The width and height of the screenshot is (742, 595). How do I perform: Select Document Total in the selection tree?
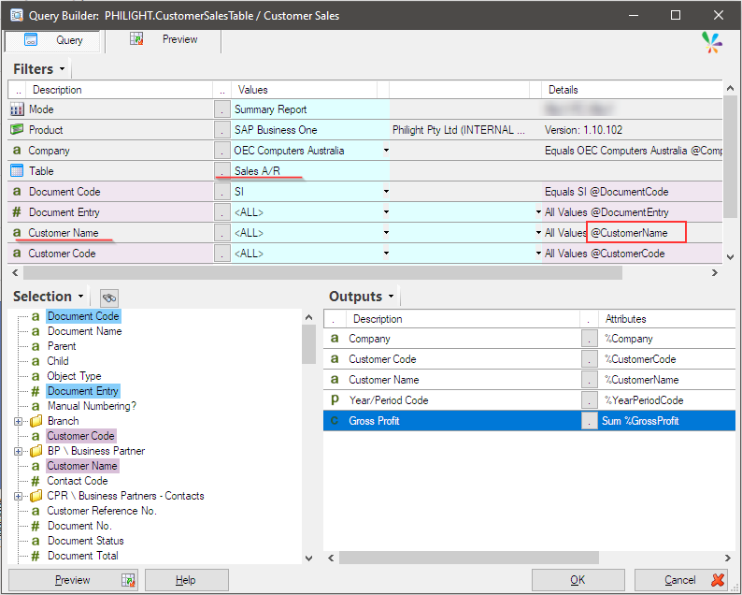[83, 556]
